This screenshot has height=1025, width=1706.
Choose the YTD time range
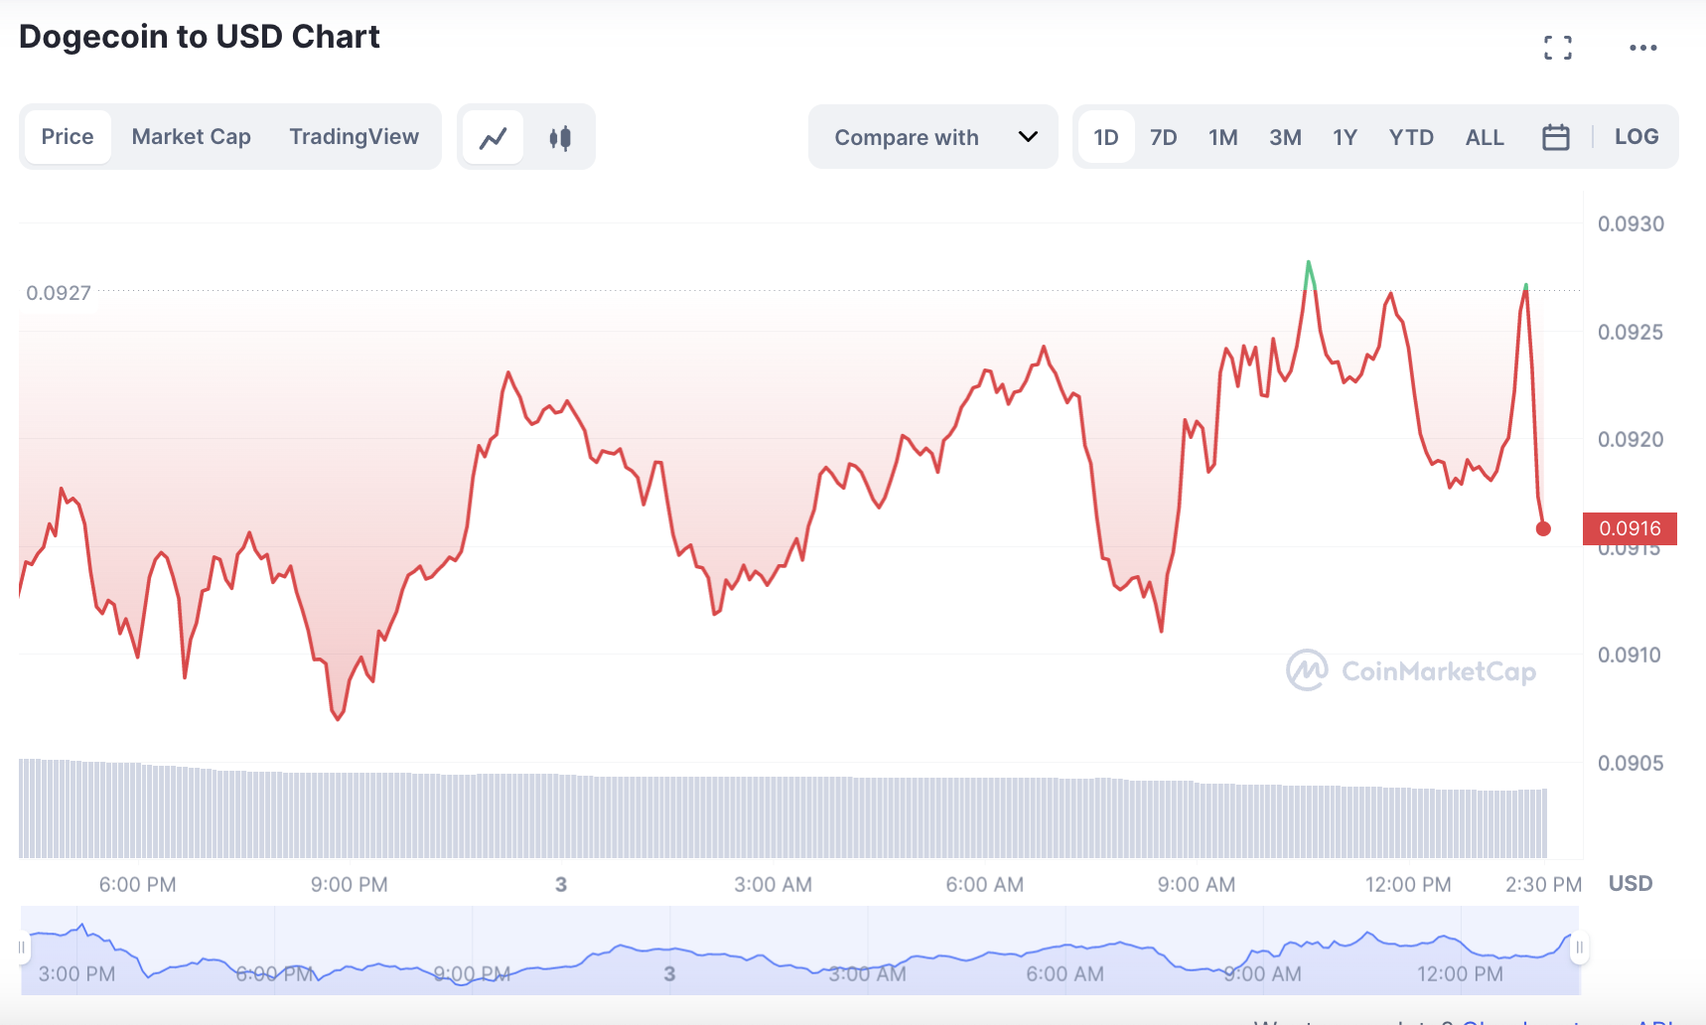(x=1411, y=137)
